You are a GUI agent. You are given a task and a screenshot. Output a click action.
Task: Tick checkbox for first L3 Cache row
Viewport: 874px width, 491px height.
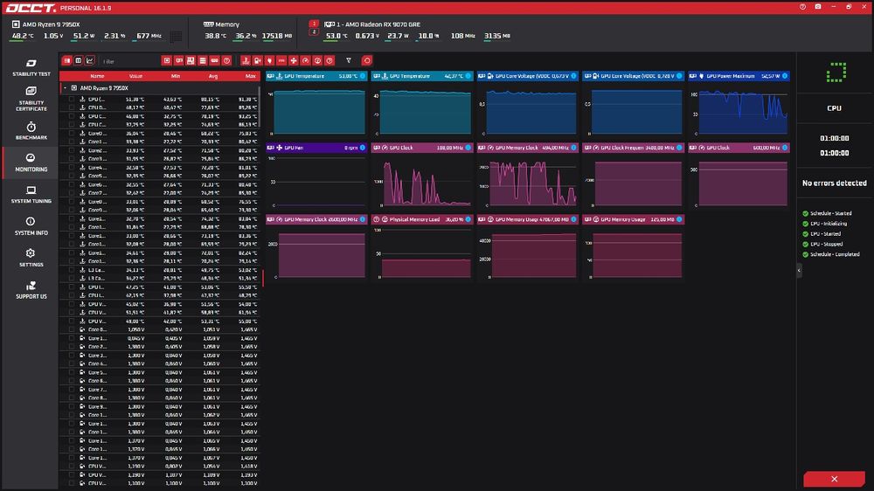click(72, 270)
